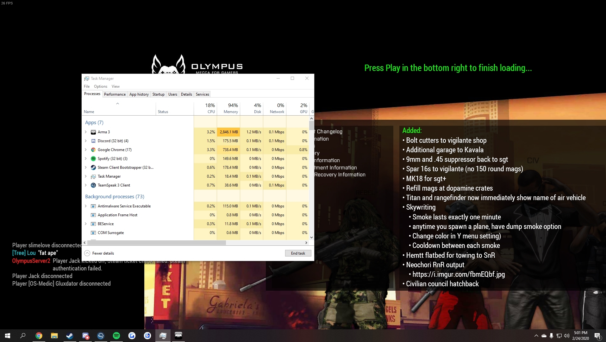Screen dimensions: 606x342
Task: Open the File menu in Task Manager
Action: pyautogui.click(x=87, y=86)
